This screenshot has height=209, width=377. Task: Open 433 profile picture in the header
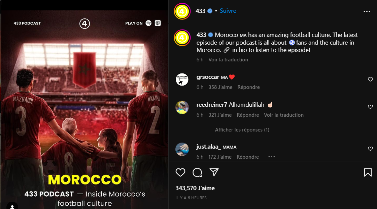point(182,11)
